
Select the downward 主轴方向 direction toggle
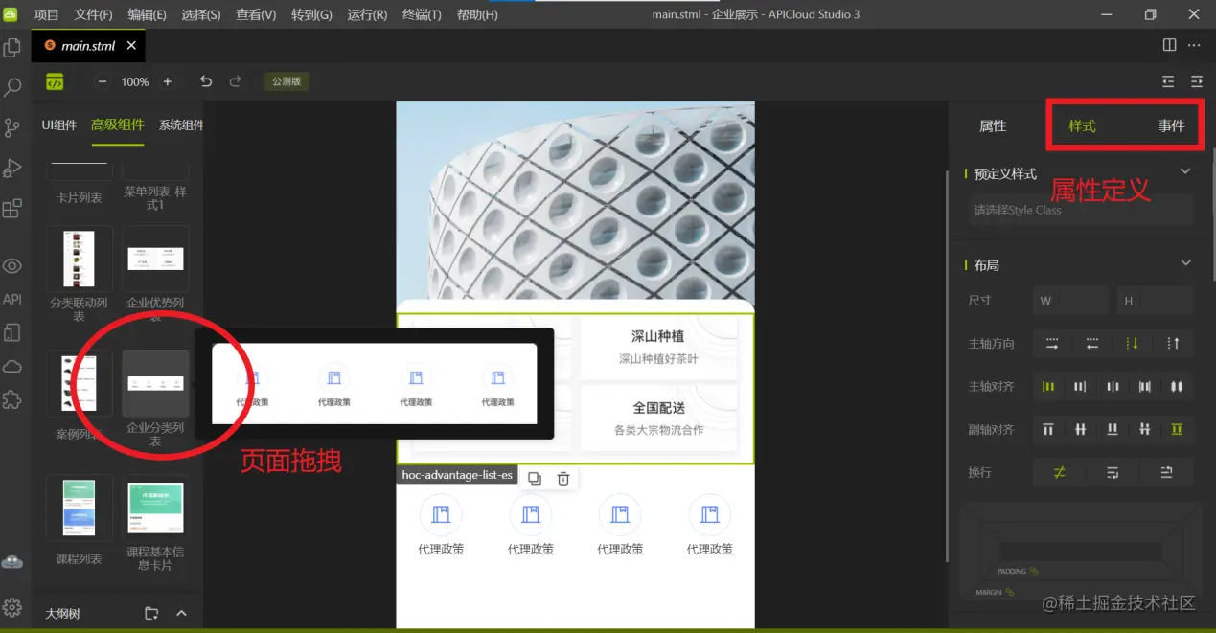coord(1132,342)
